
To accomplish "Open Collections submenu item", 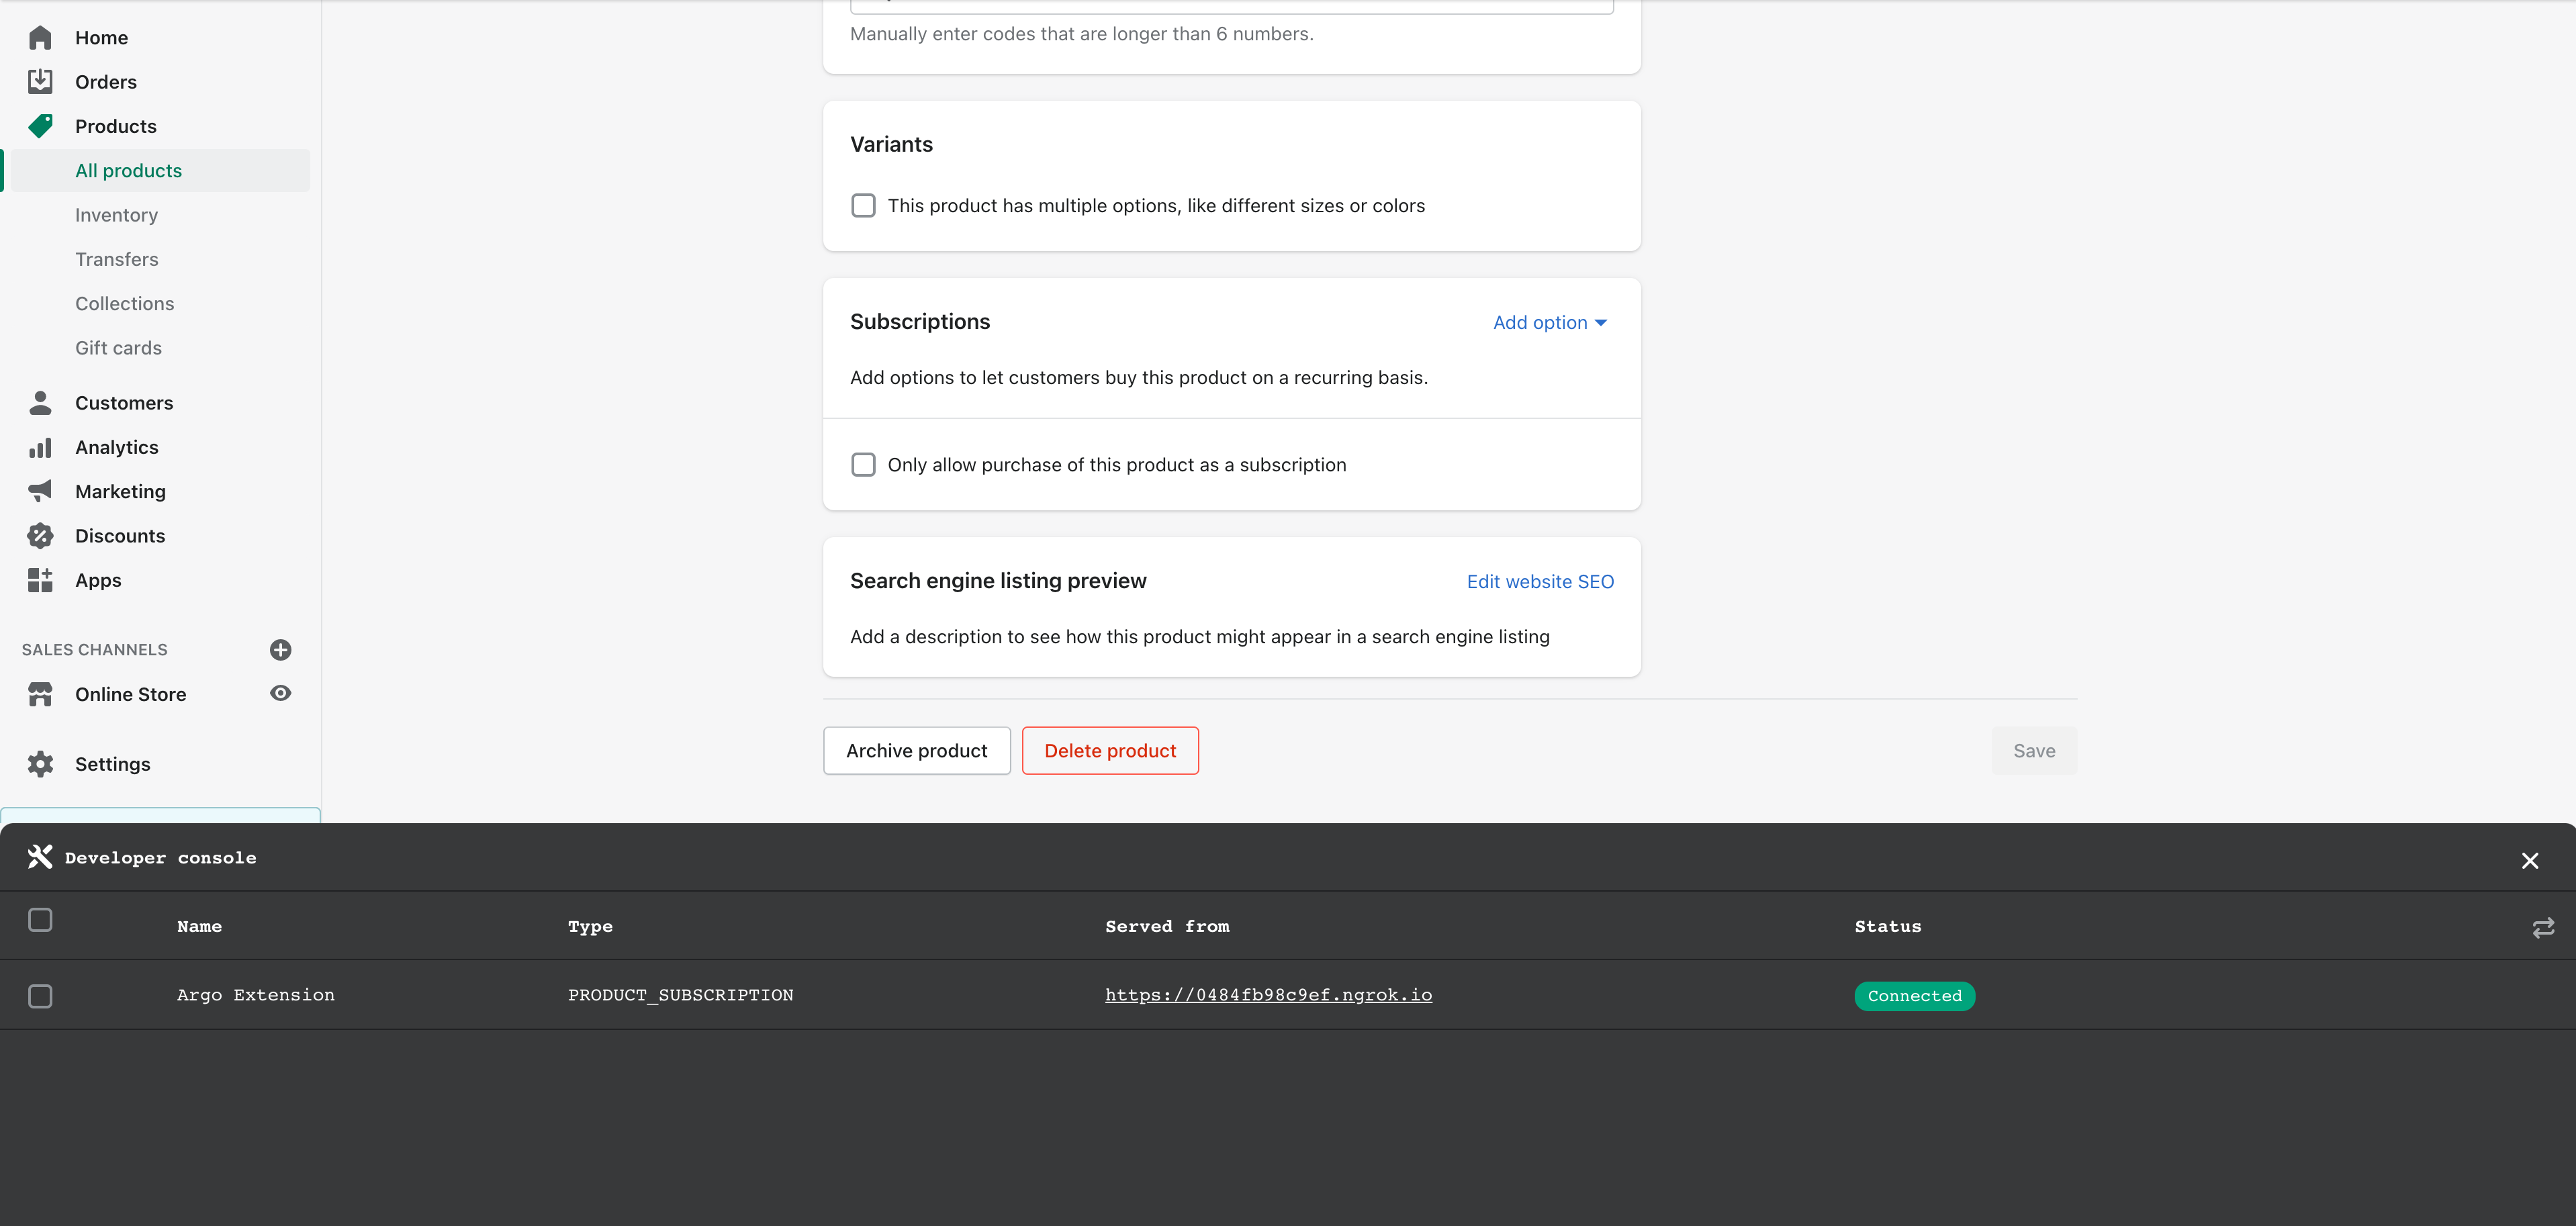I will point(124,304).
